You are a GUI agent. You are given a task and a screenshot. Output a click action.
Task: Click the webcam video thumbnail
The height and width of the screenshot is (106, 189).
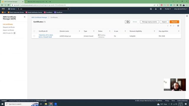175,85
